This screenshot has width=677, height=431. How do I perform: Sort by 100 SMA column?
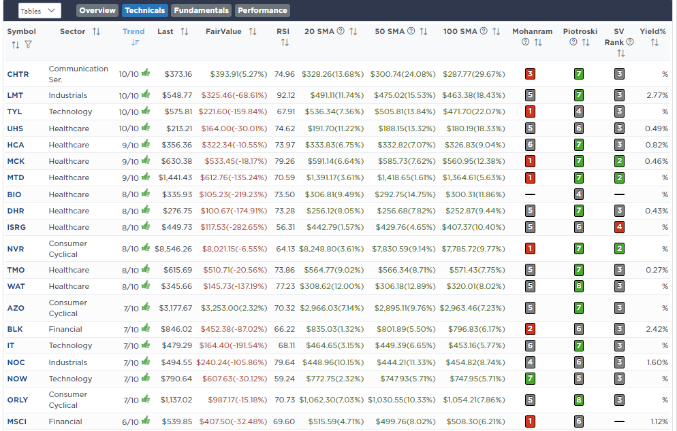click(496, 31)
